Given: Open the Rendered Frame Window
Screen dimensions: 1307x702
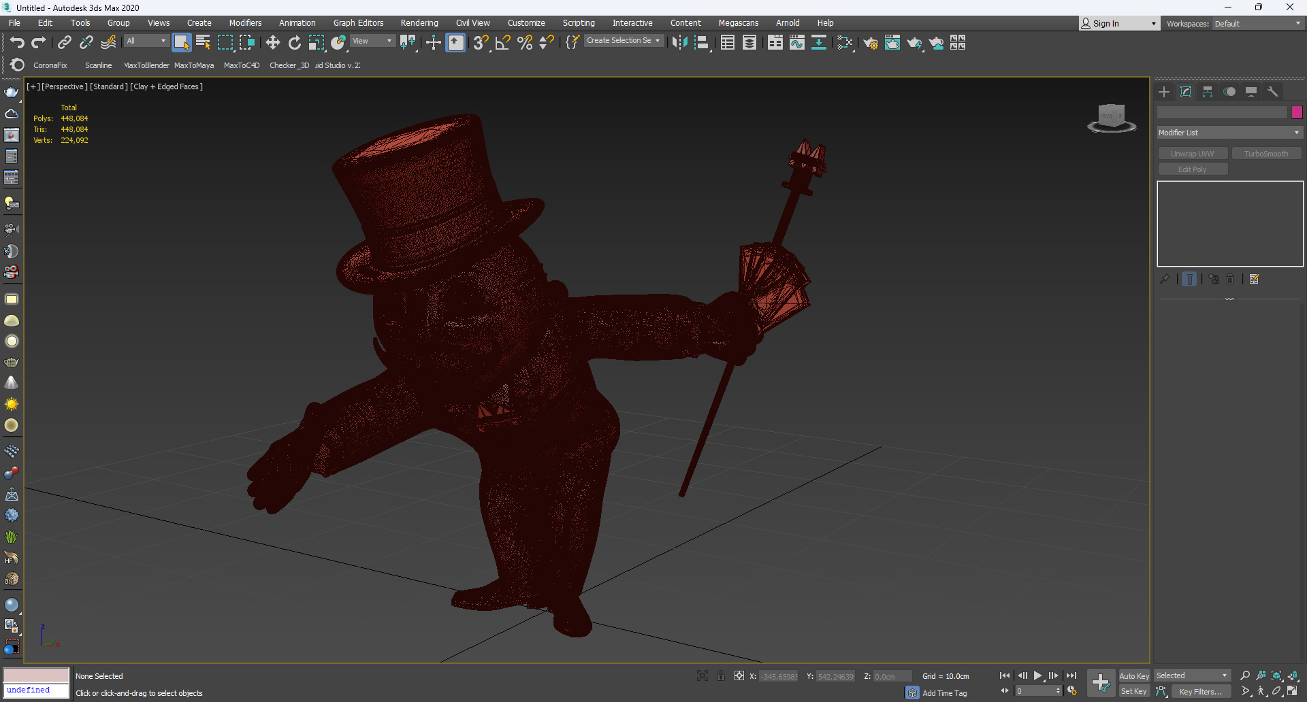Looking at the screenshot, I should tap(892, 43).
